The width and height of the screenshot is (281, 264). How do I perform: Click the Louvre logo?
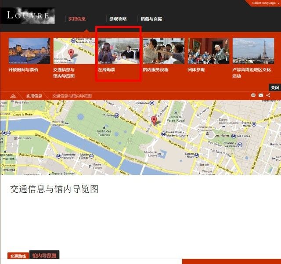28,16
